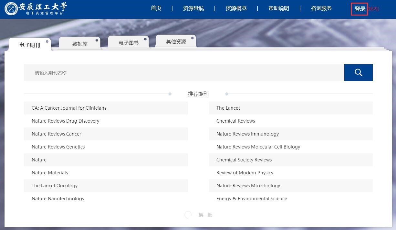Switch to the 数据库 tab

tap(80, 44)
